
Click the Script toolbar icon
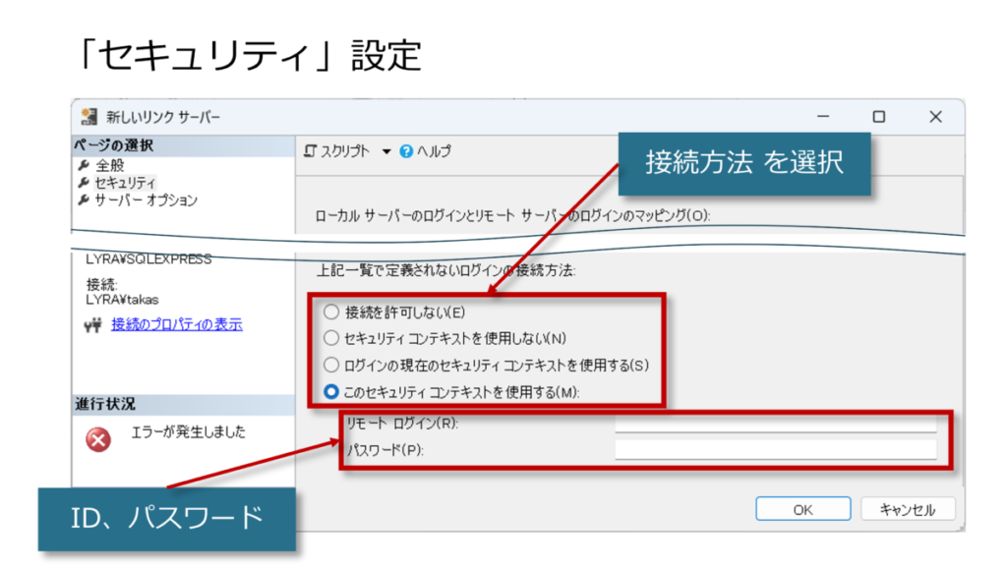(x=312, y=150)
